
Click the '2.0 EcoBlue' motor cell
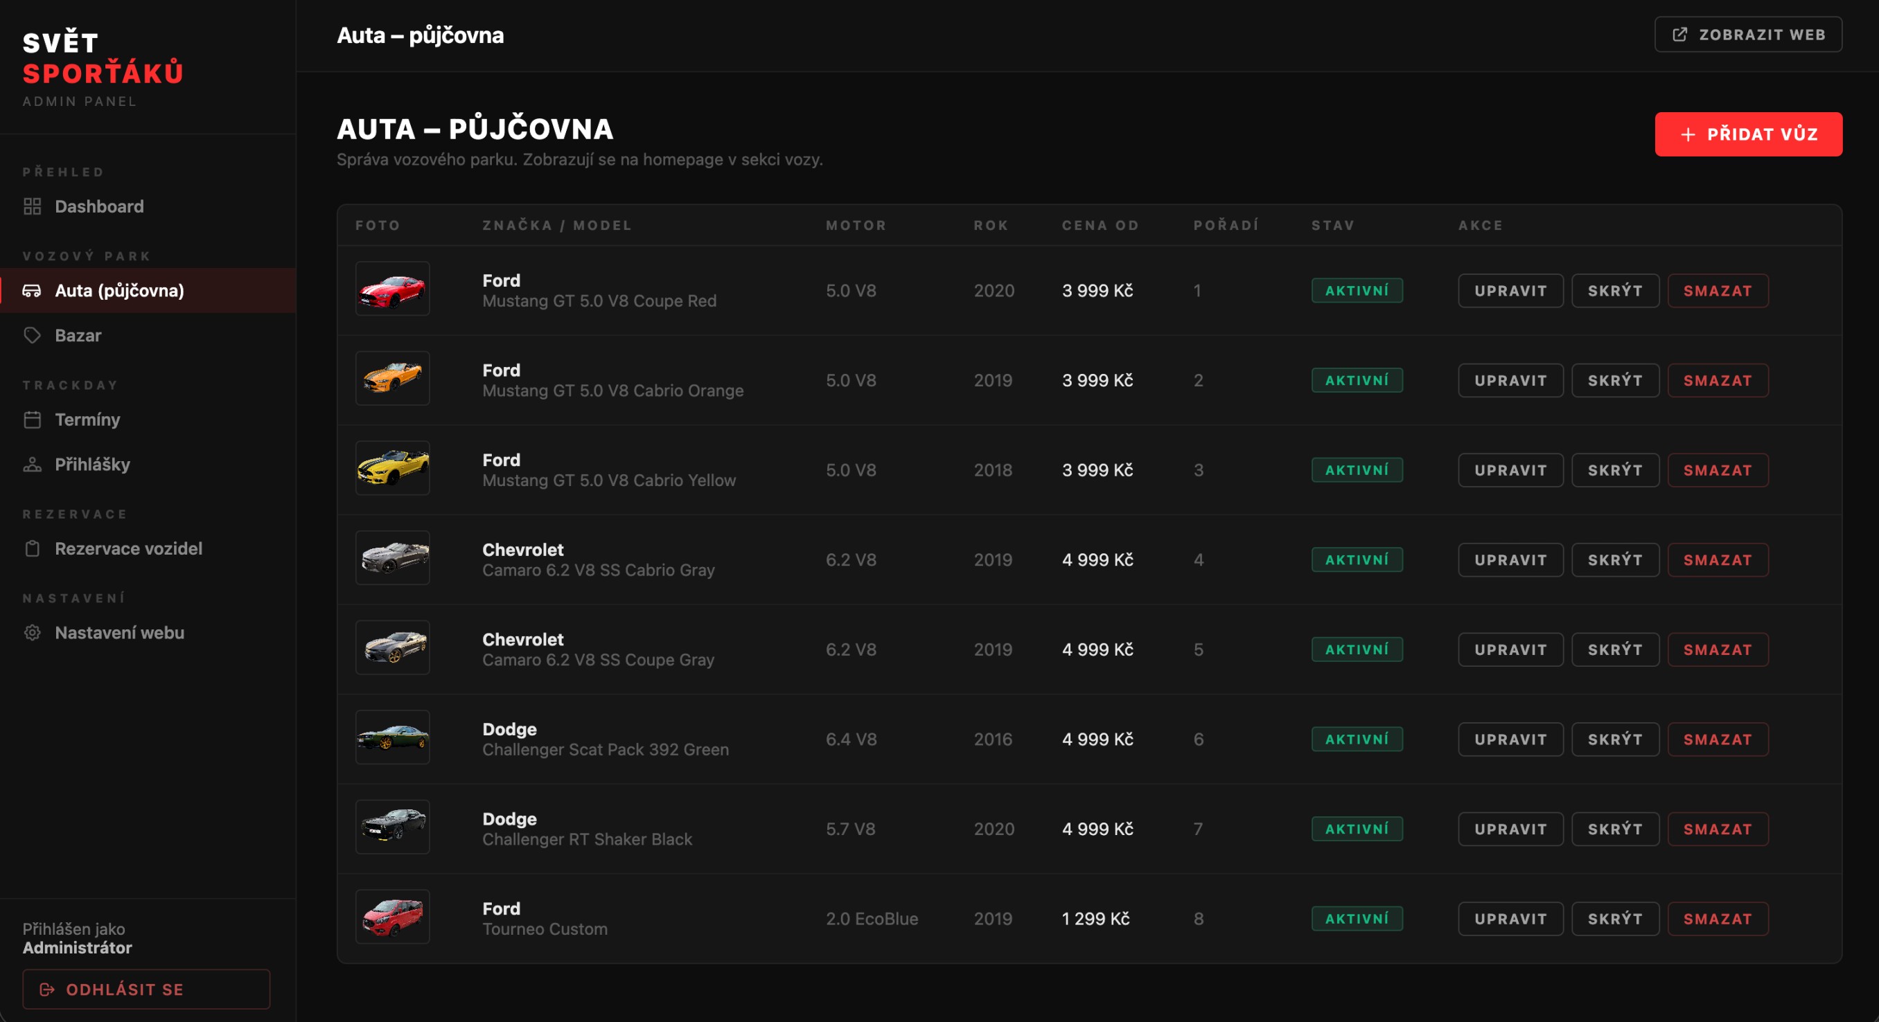[872, 919]
